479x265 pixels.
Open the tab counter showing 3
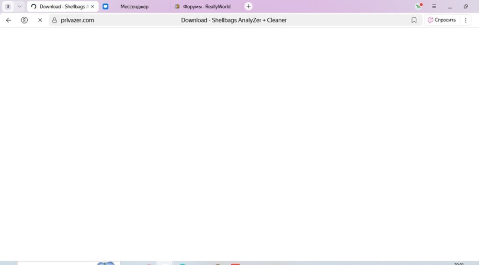pyautogui.click(x=8, y=6)
